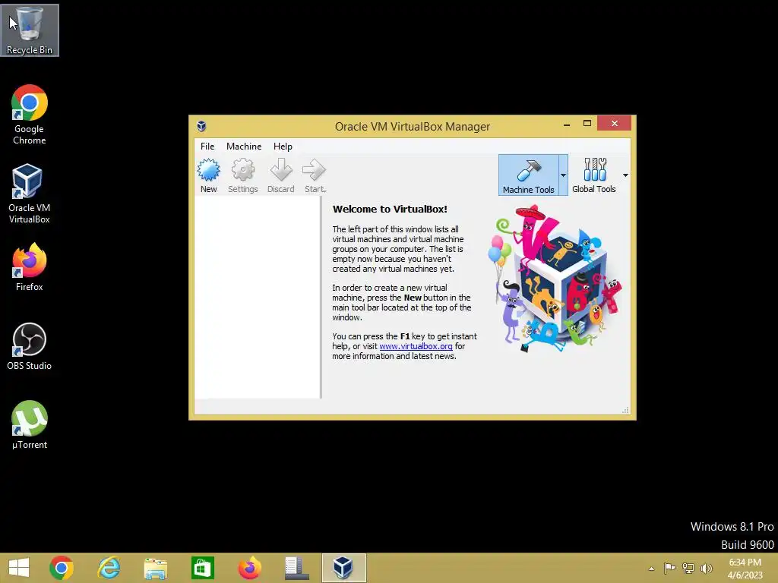Select the Recycle Bin desktop icon
This screenshot has height=583, width=778.
tap(30, 30)
